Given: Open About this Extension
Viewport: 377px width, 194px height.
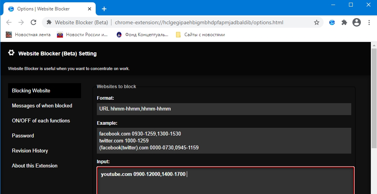Looking at the screenshot, I should 35,166.
